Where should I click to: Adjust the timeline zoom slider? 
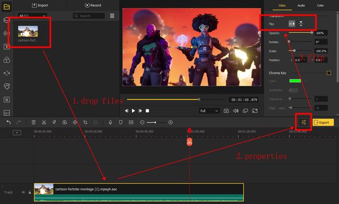click(x=156, y=123)
